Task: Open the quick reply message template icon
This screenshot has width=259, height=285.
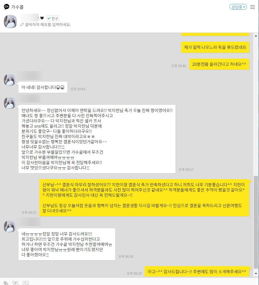Action: pyautogui.click(x=15, y=283)
